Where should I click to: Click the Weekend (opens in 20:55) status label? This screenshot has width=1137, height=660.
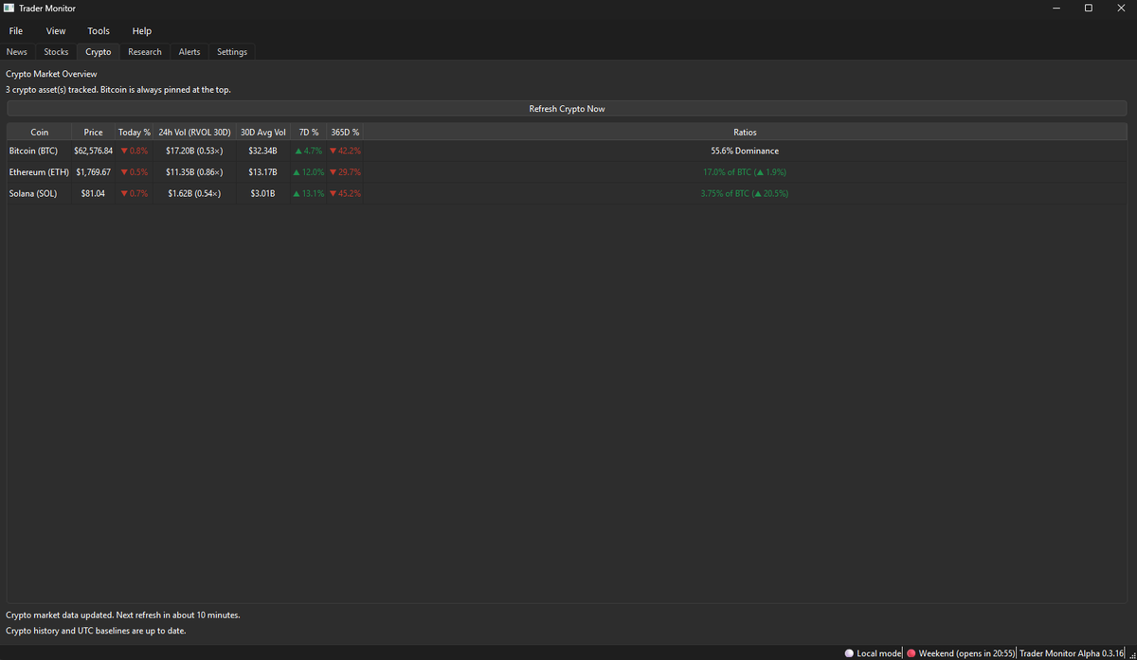tap(966, 653)
